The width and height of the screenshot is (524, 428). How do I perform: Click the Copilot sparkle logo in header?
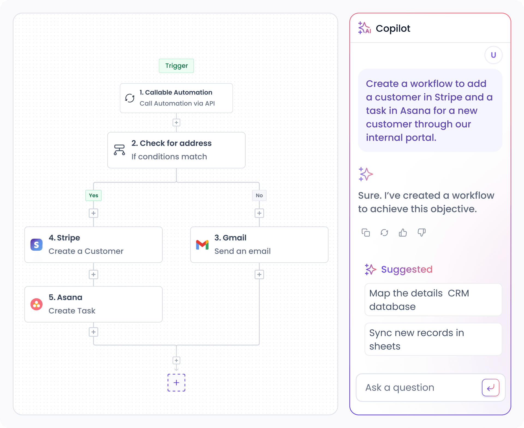[x=365, y=28]
